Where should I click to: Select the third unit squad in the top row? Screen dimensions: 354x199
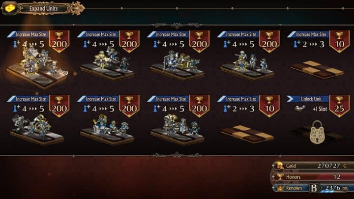pos(177,65)
